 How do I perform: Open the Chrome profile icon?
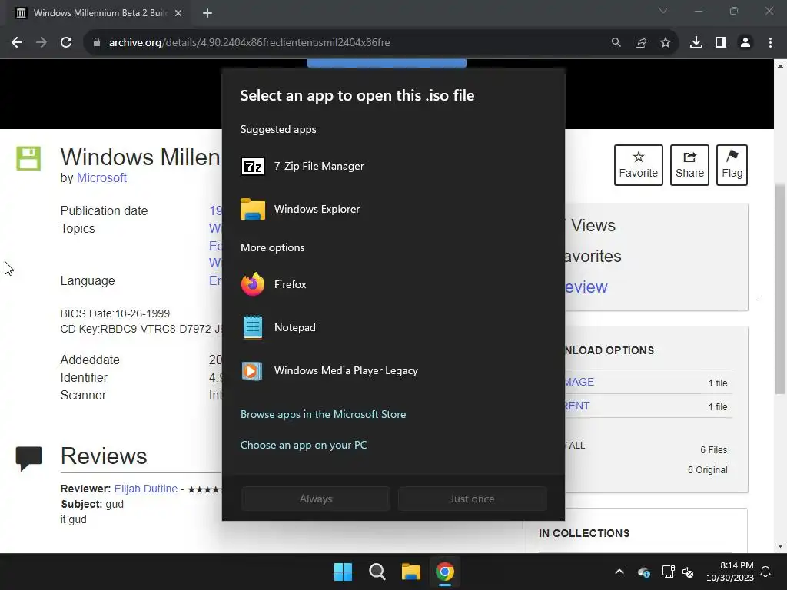pos(745,43)
